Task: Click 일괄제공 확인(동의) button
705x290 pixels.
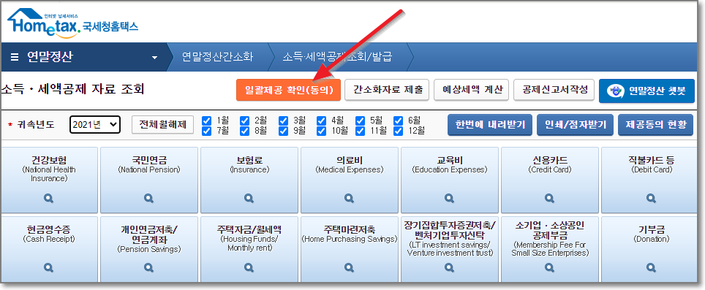Action: [x=288, y=90]
